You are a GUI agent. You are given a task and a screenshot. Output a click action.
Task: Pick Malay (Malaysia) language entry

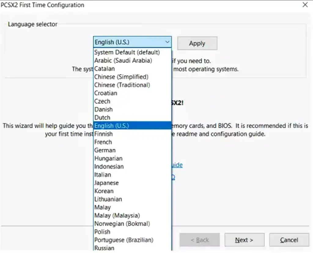click(x=117, y=215)
